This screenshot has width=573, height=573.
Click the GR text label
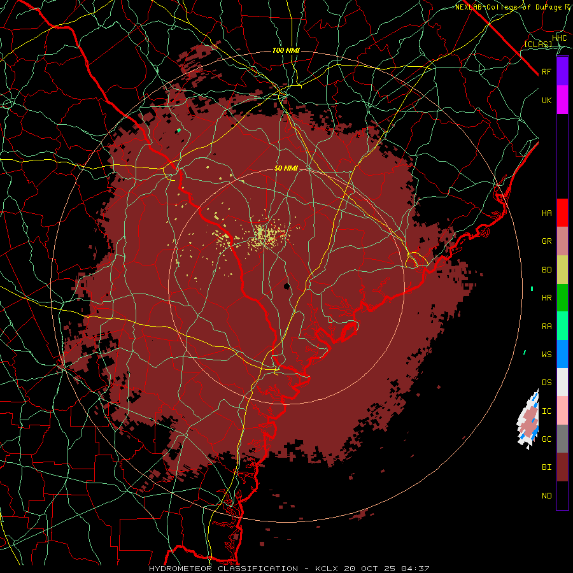pos(546,241)
